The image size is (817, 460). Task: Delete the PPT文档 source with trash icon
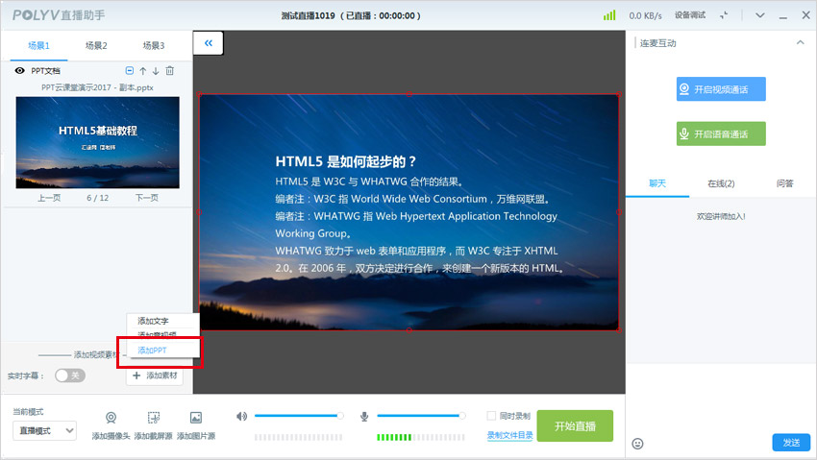click(170, 71)
